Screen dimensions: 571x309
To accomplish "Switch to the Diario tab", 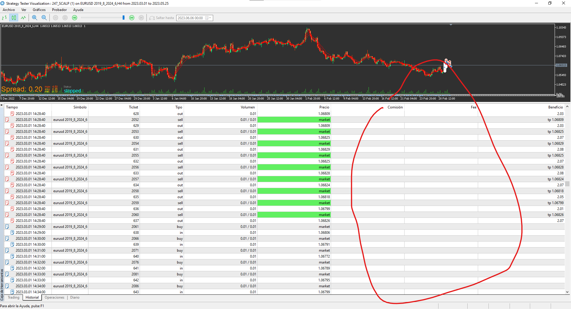I will click(75, 297).
